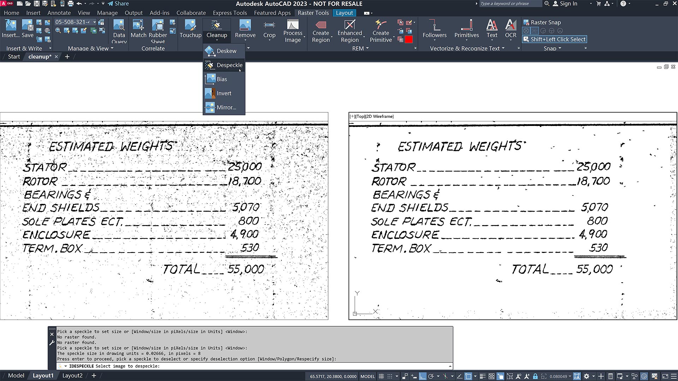
Task: Toggle grid display in status bar
Action: click(x=381, y=376)
